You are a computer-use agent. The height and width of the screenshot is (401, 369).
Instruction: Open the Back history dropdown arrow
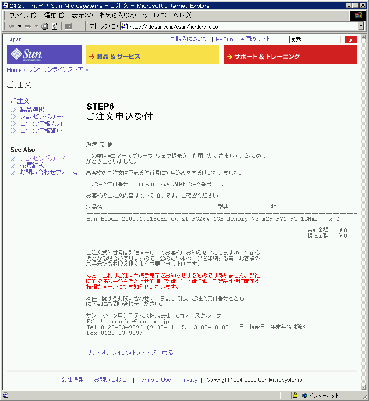pos(20,26)
